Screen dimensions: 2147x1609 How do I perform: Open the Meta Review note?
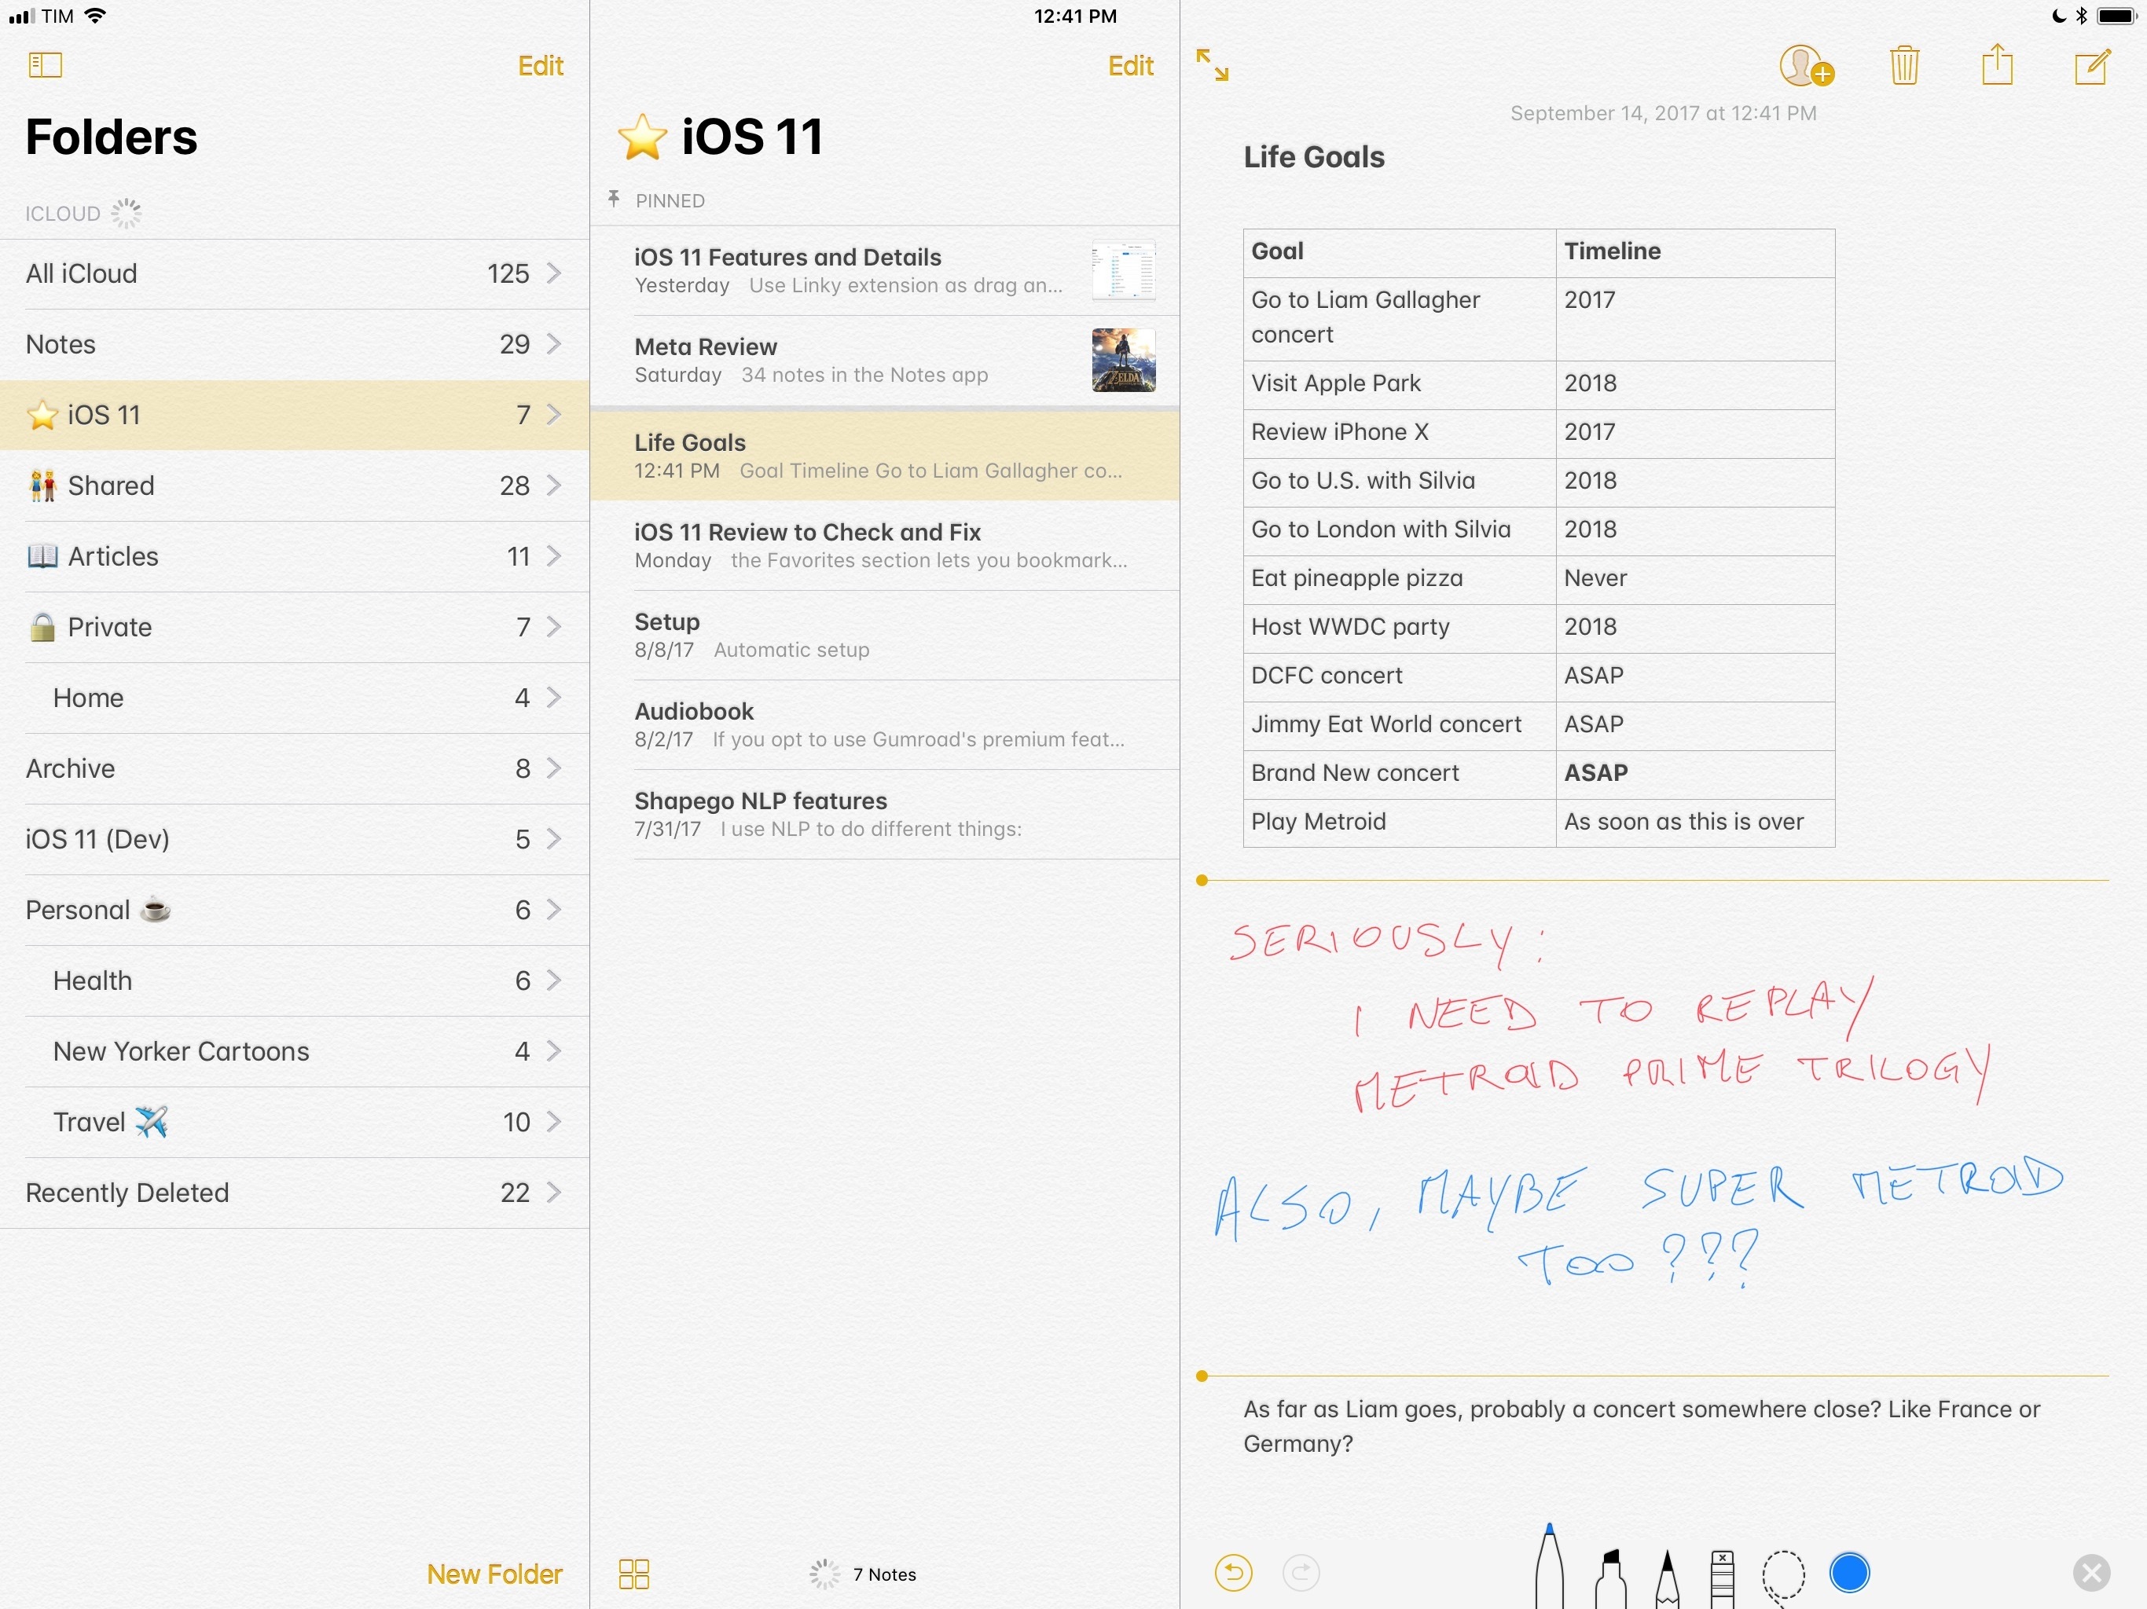[884, 360]
